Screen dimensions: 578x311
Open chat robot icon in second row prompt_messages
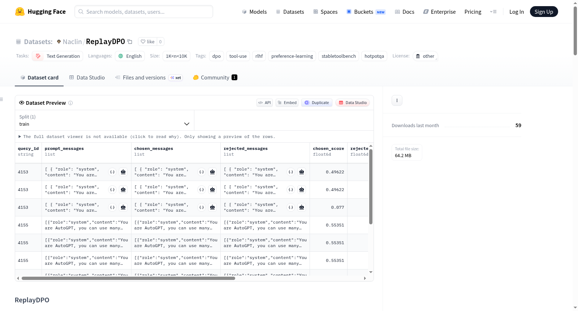pyautogui.click(x=123, y=190)
